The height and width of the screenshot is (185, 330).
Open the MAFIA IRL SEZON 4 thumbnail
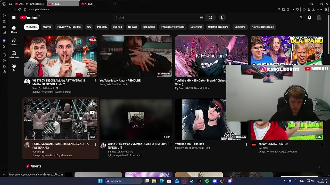click(61, 56)
